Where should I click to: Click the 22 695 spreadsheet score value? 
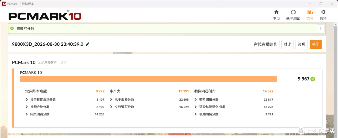184,100
